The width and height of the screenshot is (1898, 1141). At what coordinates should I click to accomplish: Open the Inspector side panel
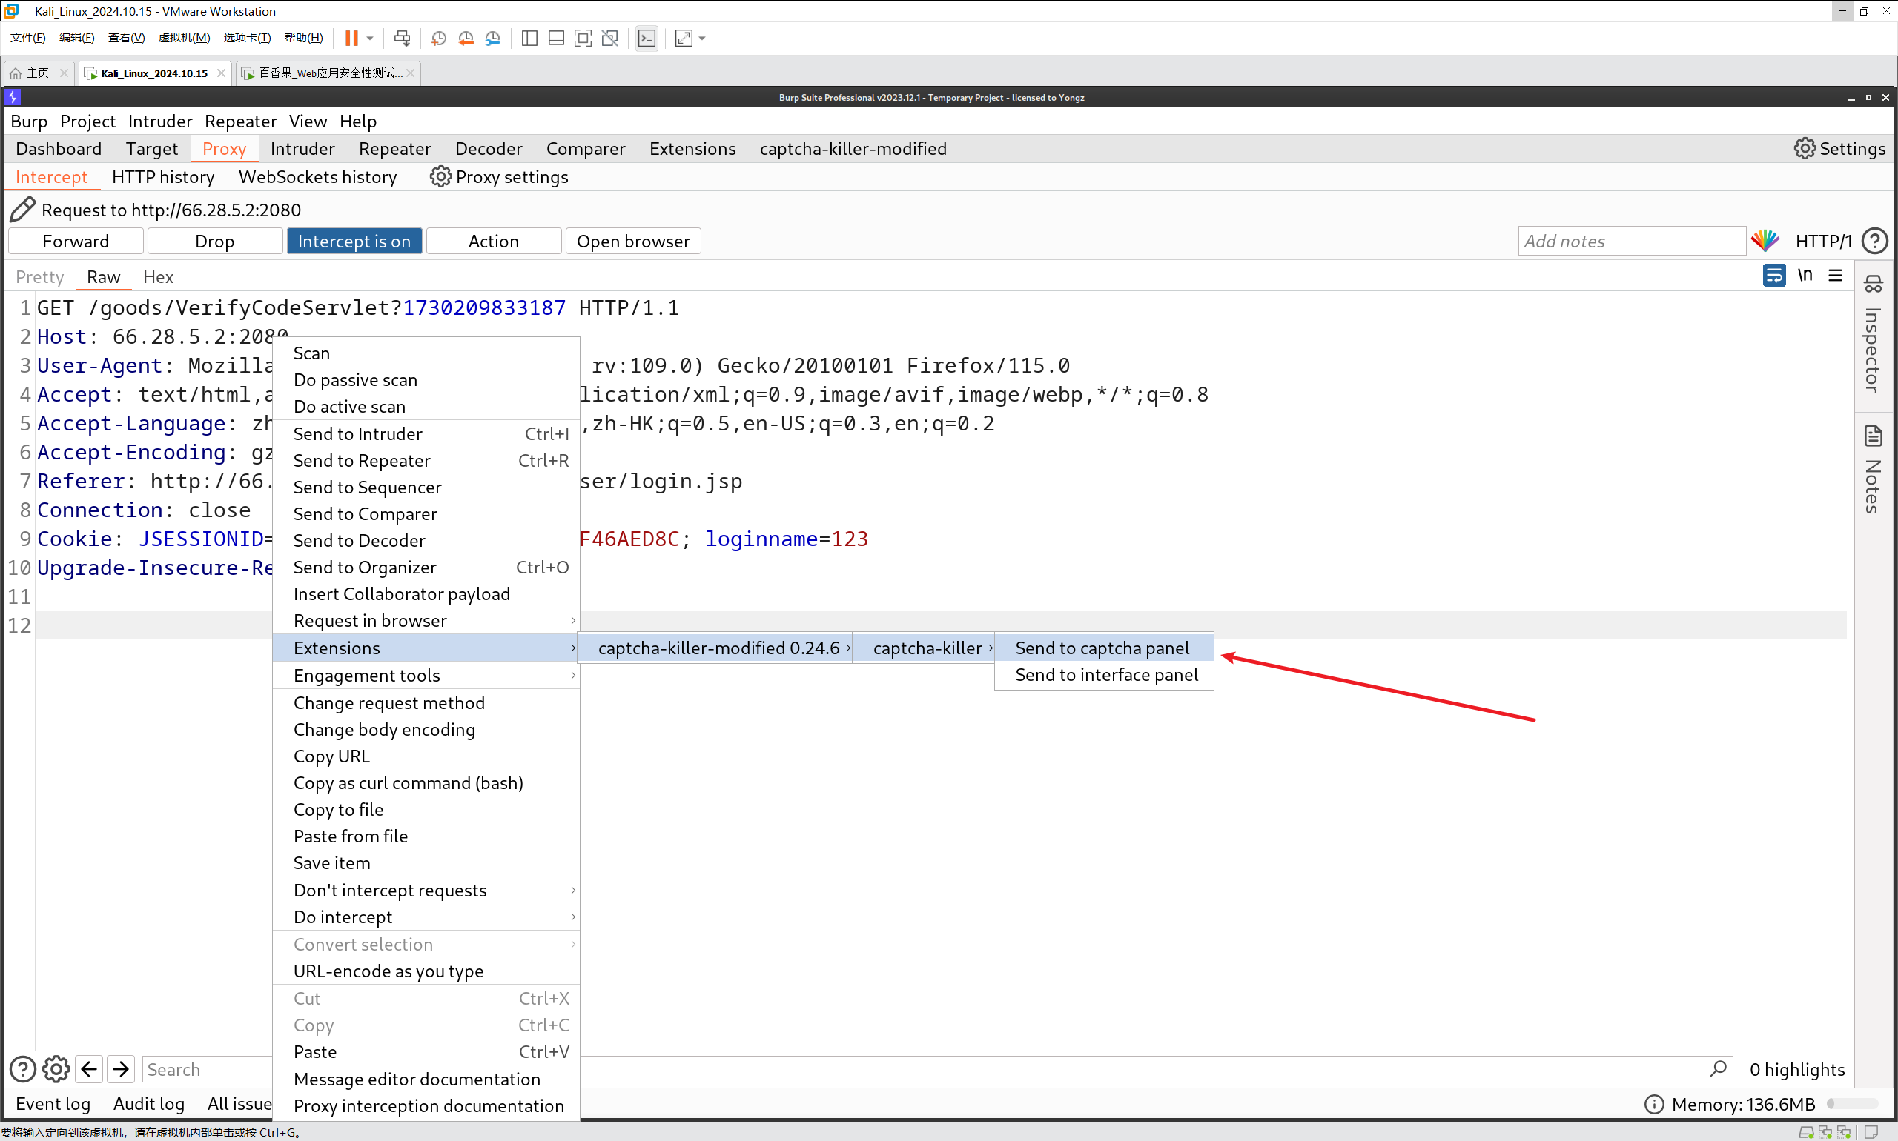tap(1874, 333)
